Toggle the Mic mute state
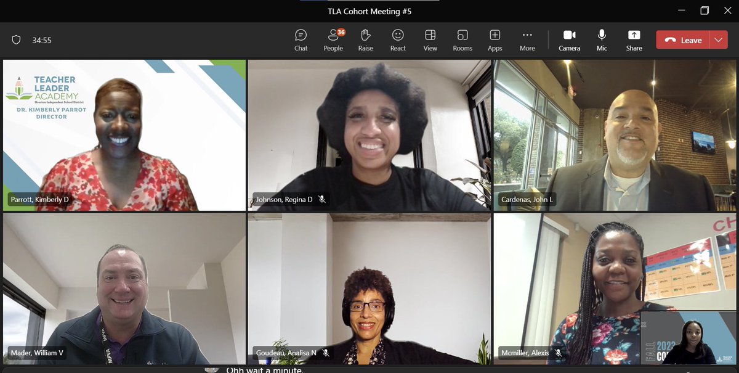Screen dimensions: 739x373 (x=602, y=40)
